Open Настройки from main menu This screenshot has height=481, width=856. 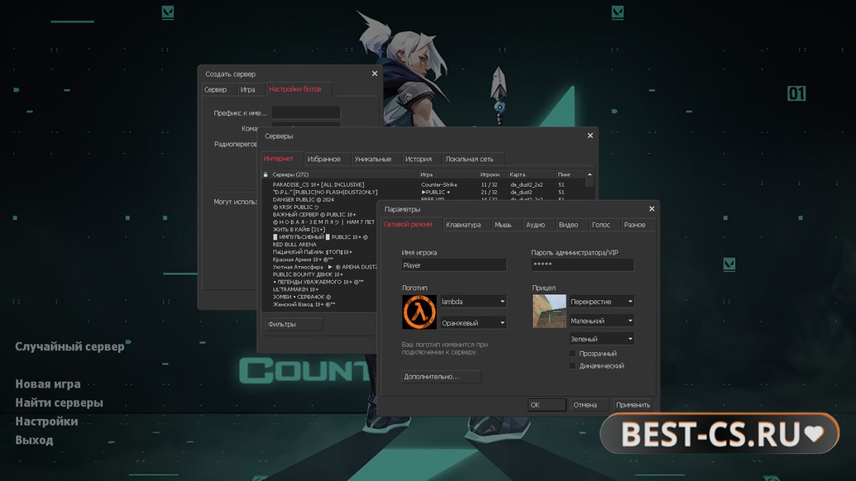(46, 421)
